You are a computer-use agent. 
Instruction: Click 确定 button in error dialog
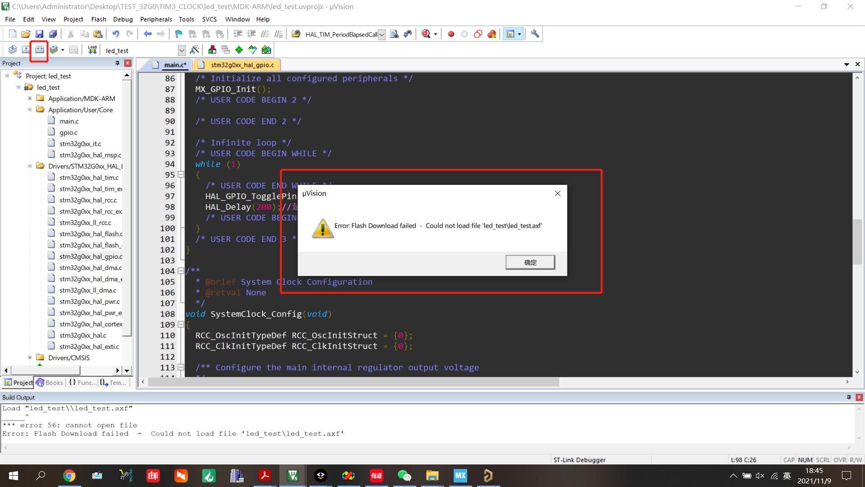530,262
